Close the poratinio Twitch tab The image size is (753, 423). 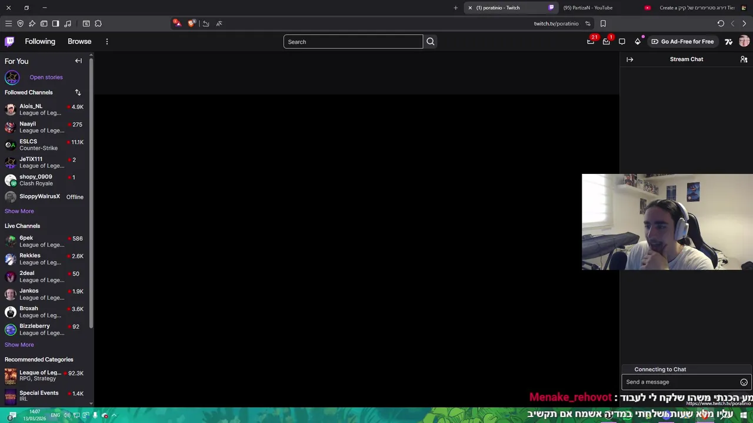pyautogui.click(x=470, y=8)
